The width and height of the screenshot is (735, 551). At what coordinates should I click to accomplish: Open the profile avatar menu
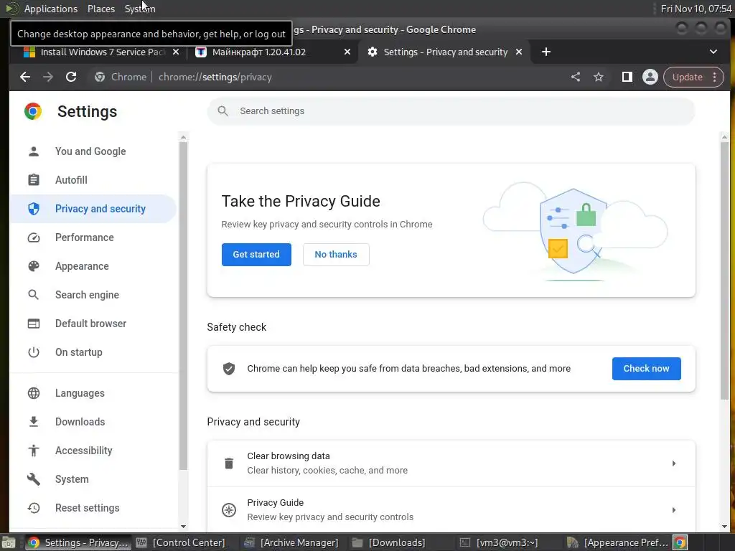650,77
